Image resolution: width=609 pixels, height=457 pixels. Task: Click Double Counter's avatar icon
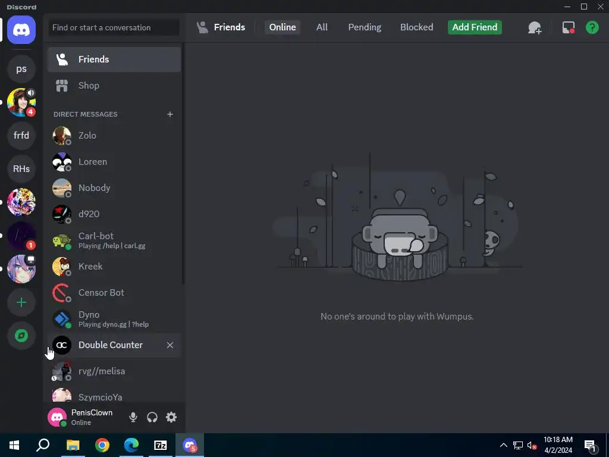click(x=62, y=345)
